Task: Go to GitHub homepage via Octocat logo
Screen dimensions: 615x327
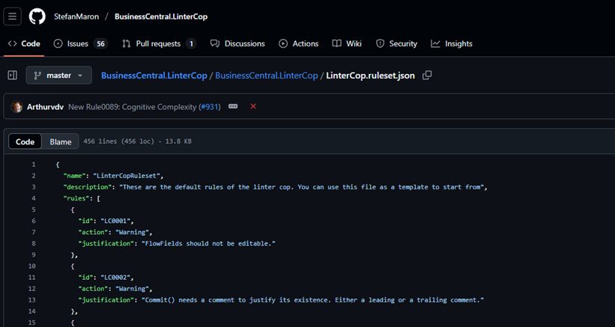Action: click(x=37, y=16)
